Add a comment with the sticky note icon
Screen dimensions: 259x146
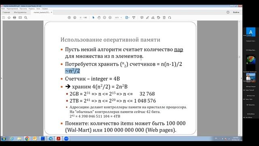[x=142, y=17]
